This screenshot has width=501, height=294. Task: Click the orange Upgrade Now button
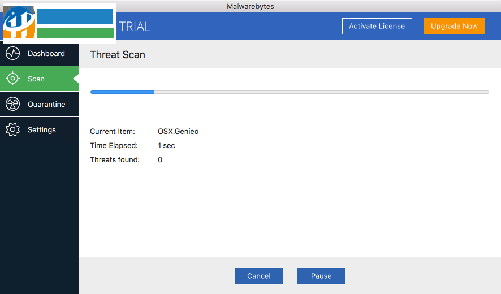[455, 26]
